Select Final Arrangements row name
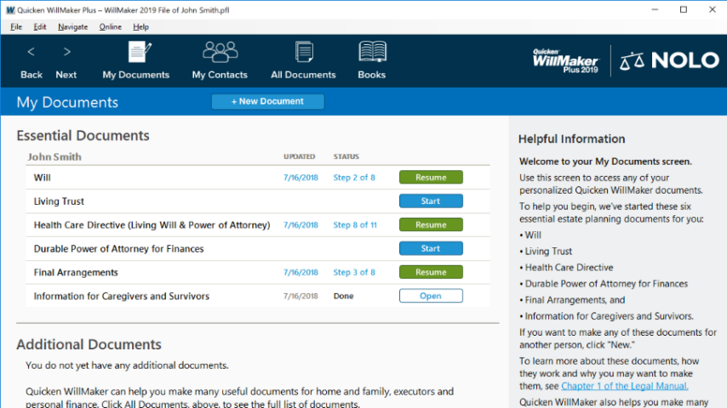The image size is (727, 408). pyautogui.click(x=76, y=272)
